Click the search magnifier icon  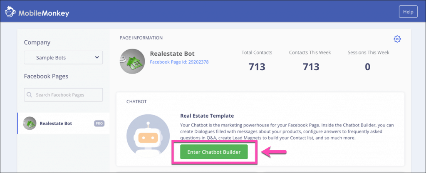point(30,95)
